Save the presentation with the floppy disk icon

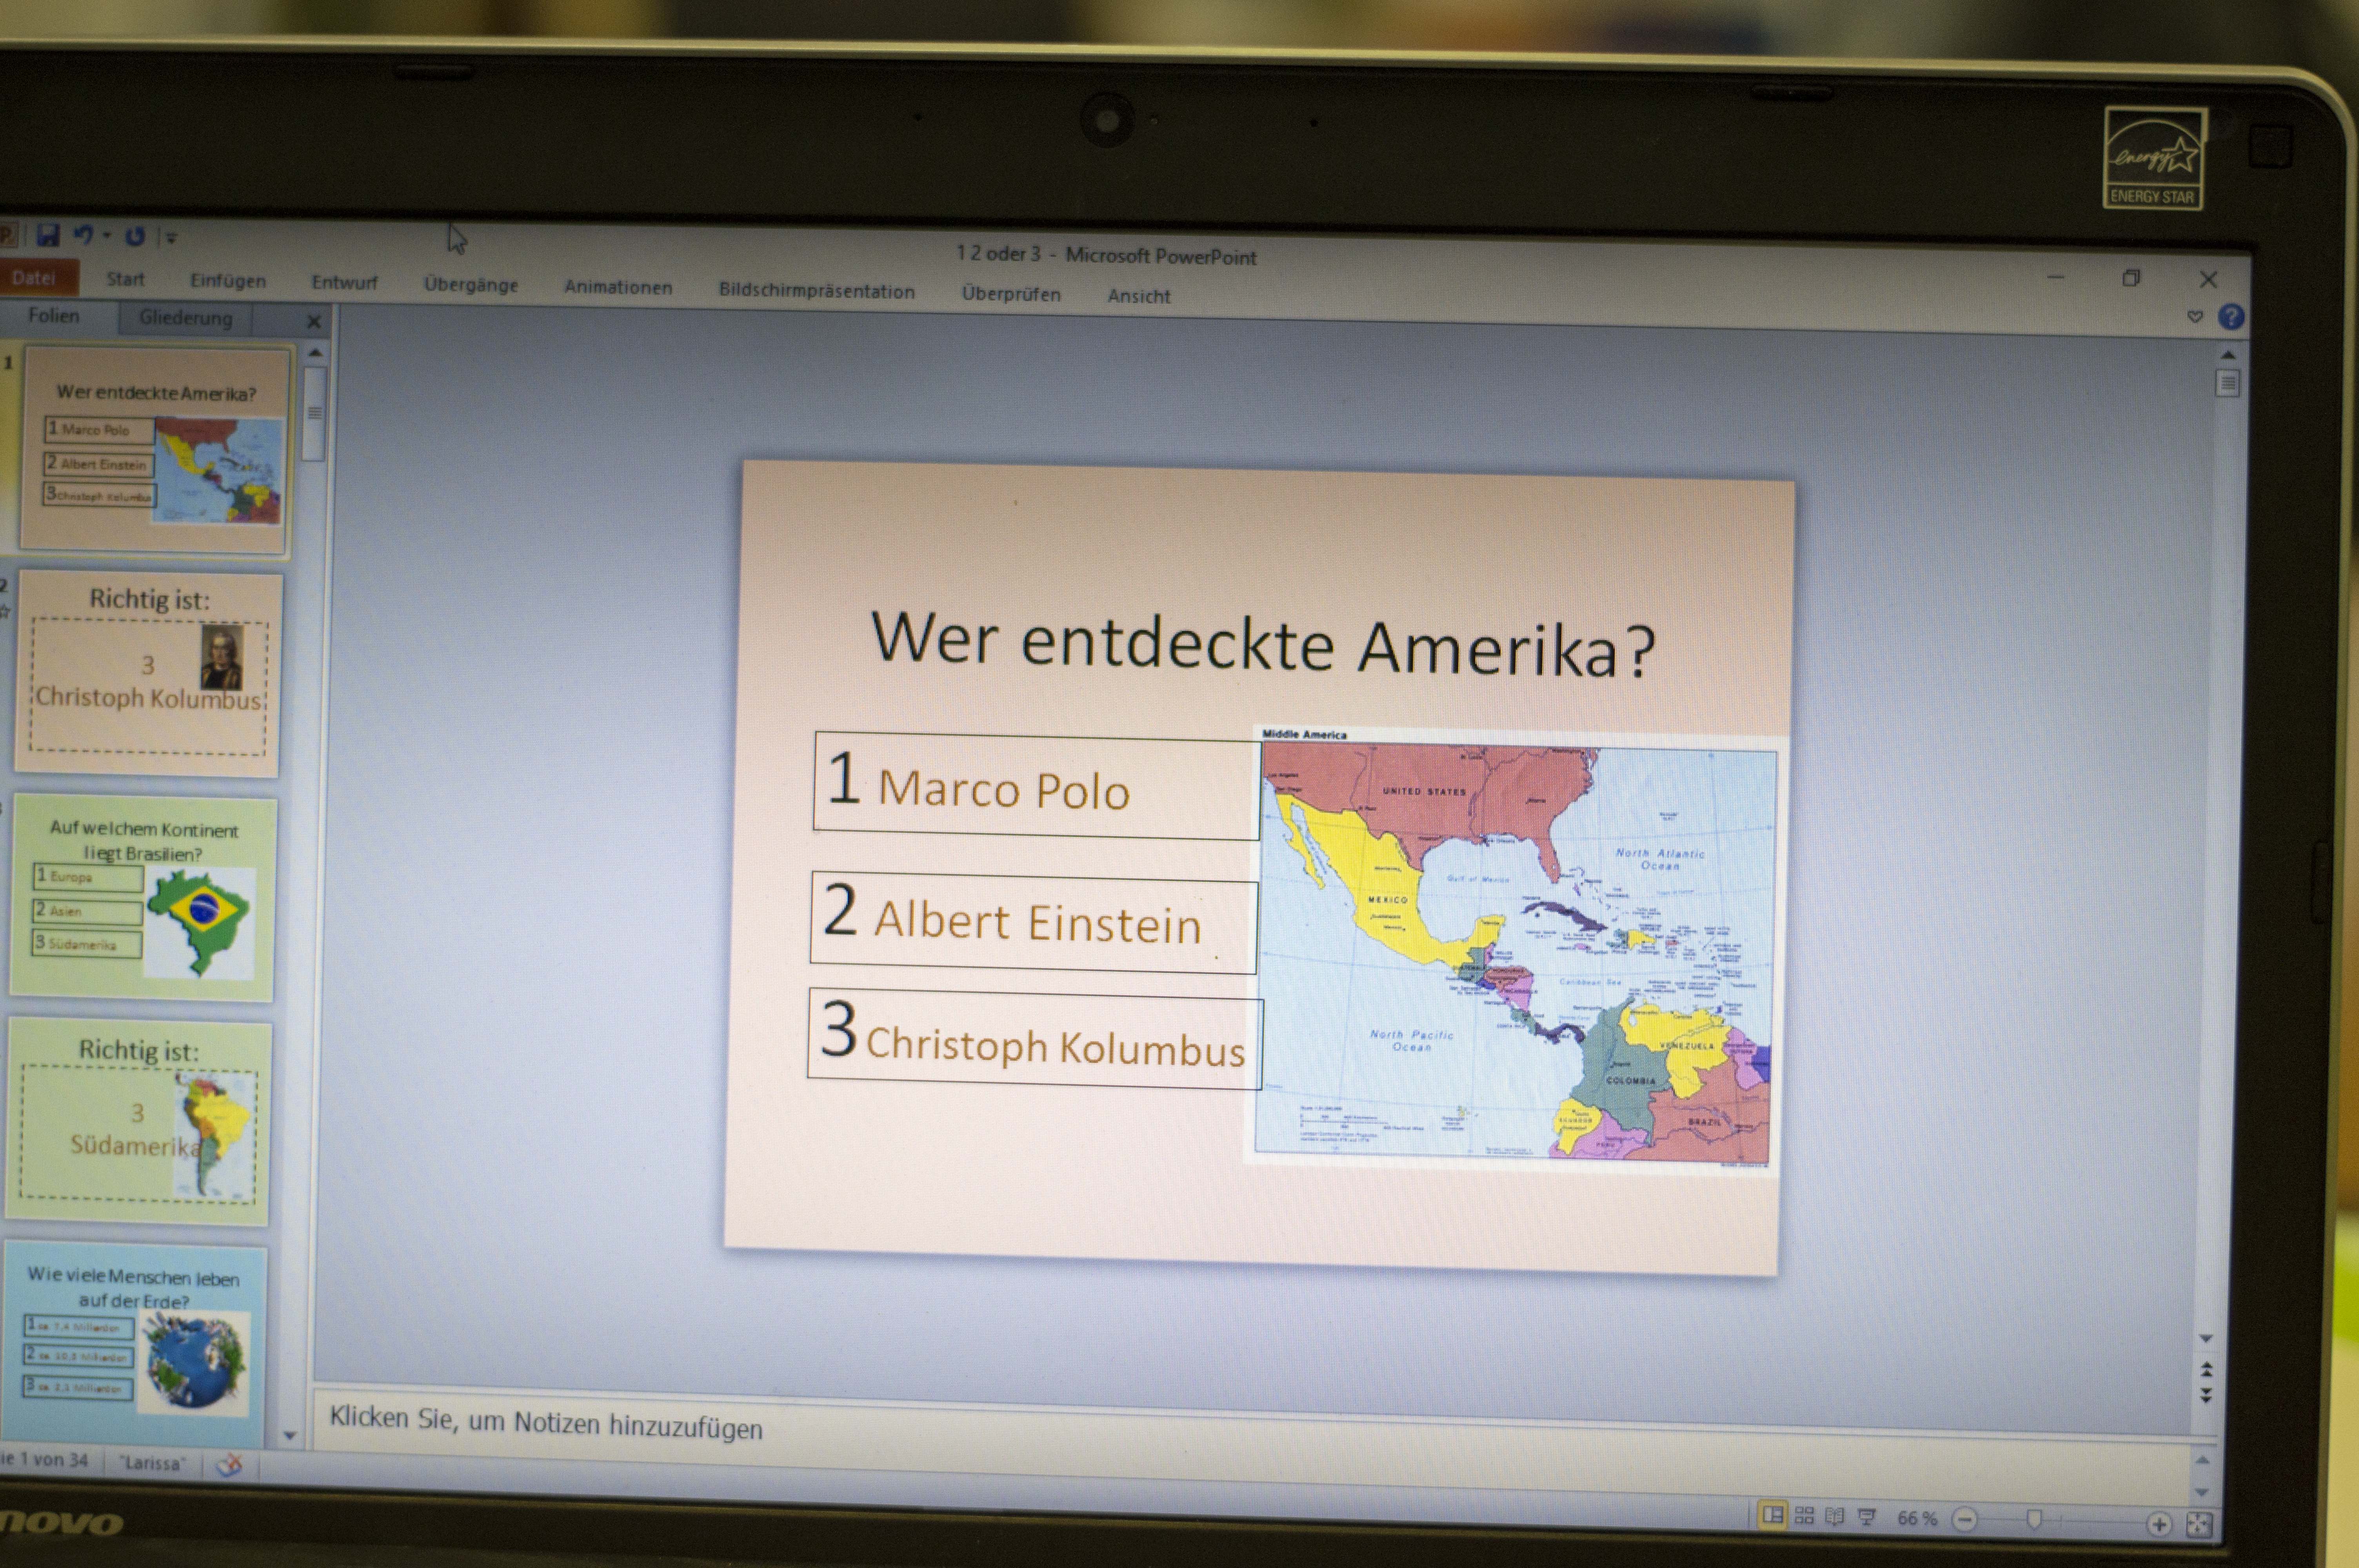pos(48,235)
